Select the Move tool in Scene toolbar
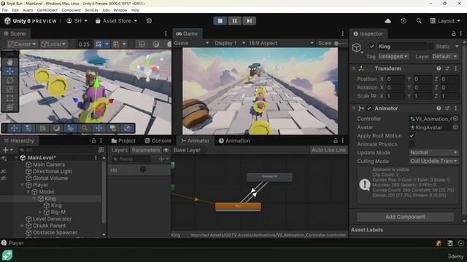The height and width of the screenshot is (262, 467). tap(9, 71)
